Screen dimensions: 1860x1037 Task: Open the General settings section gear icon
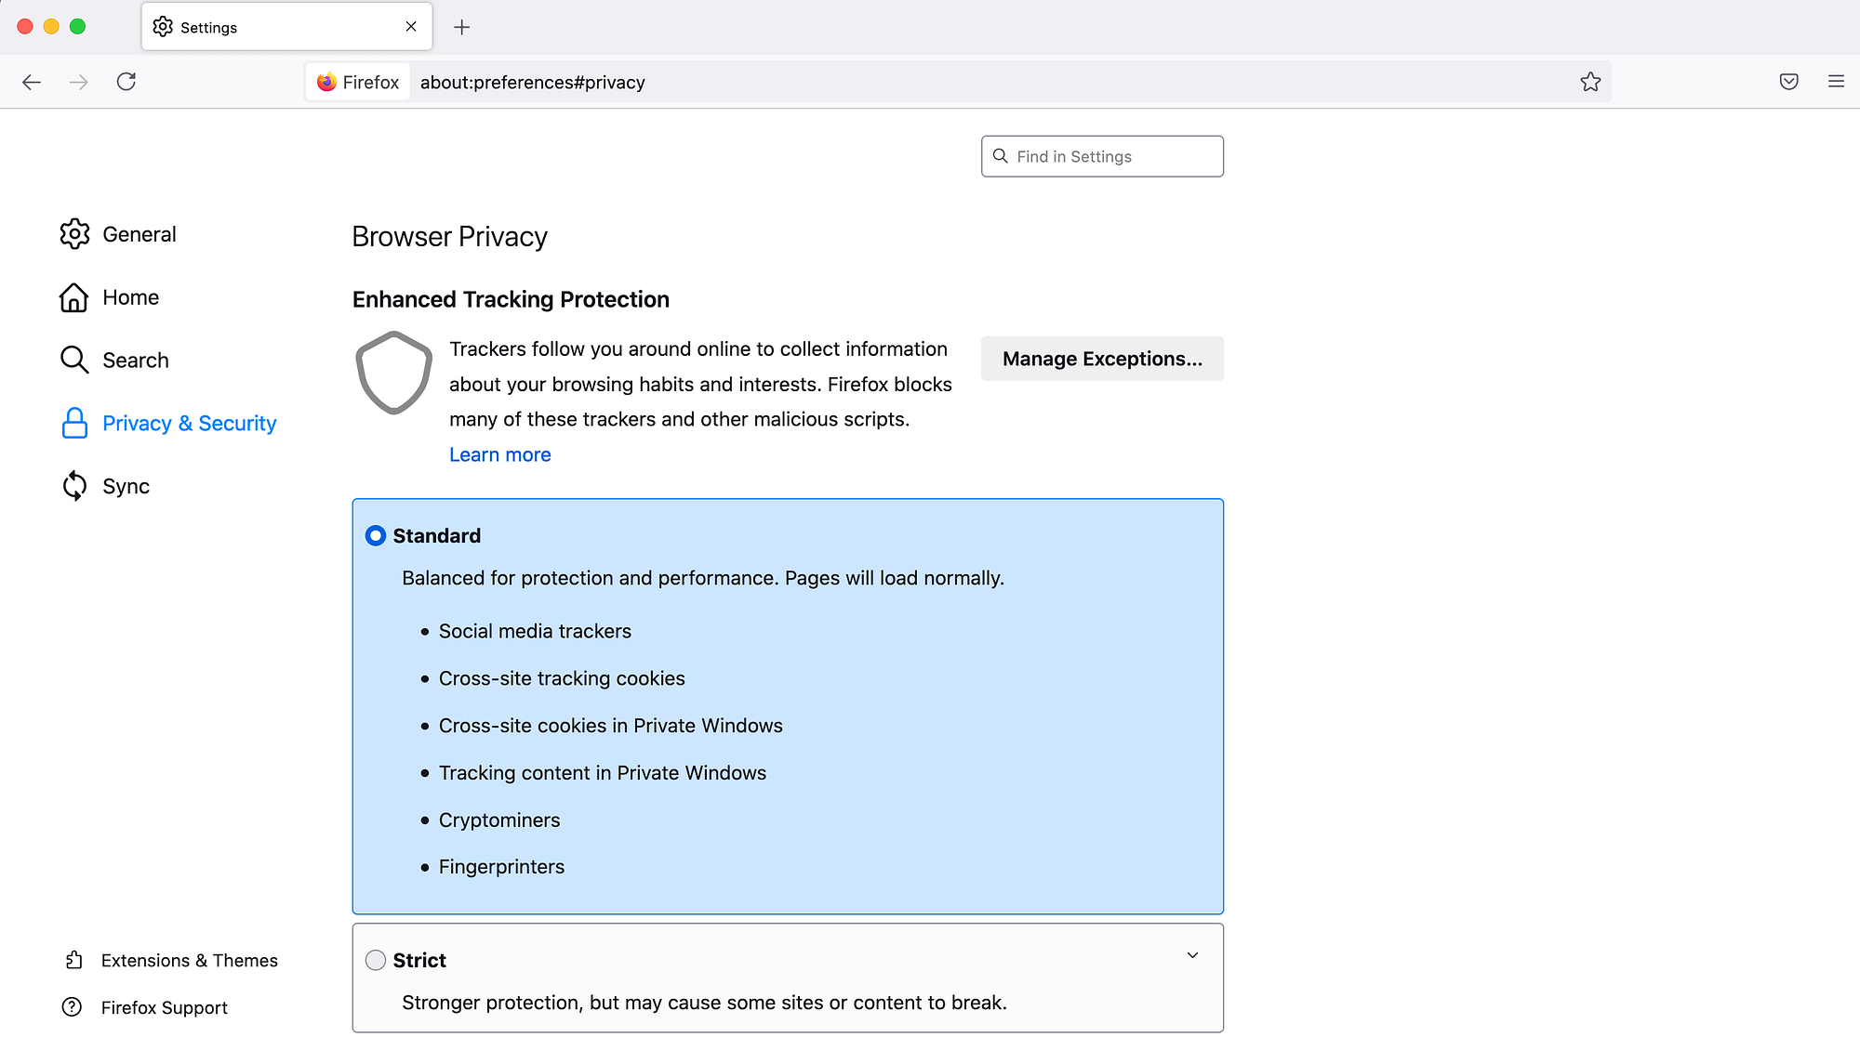[74, 233]
